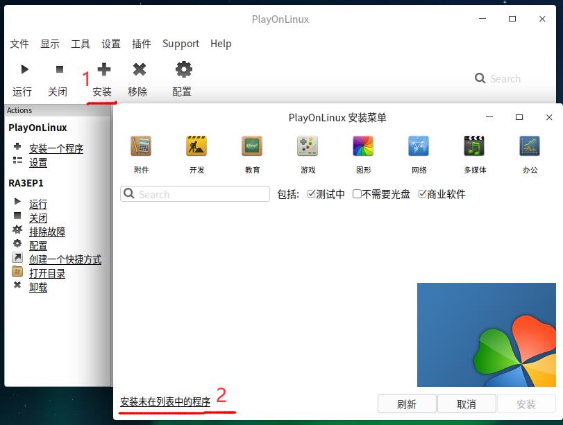Enable the 不需要光盘 (No-CD) checkbox
Image resolution: width=563 pixels, height=425 pixels.
pos(357,194)
